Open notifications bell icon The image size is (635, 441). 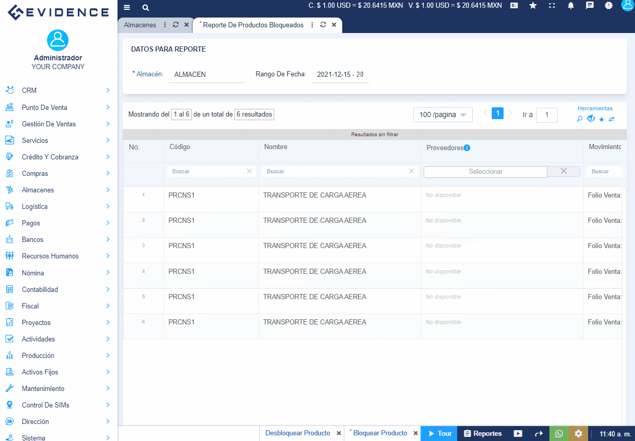click(571, 6)
